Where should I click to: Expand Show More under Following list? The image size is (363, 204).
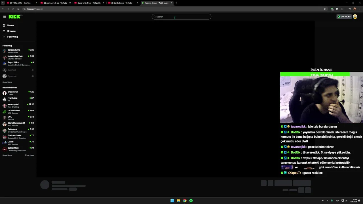7,82
